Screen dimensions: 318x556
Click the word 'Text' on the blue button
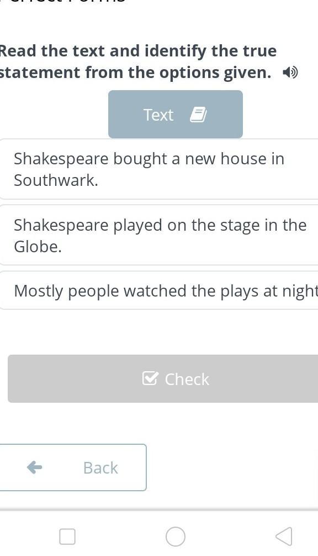coord(158,115)
